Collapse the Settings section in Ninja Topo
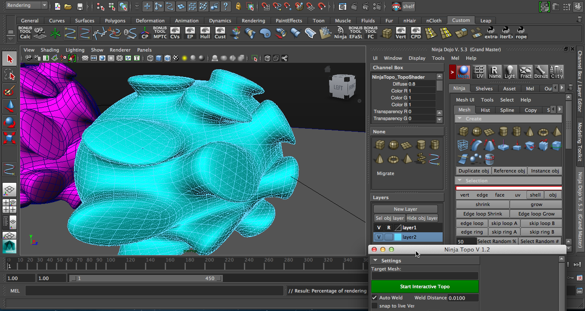The height and width of the screenshot is (311, 585). [x=376, y=261]
